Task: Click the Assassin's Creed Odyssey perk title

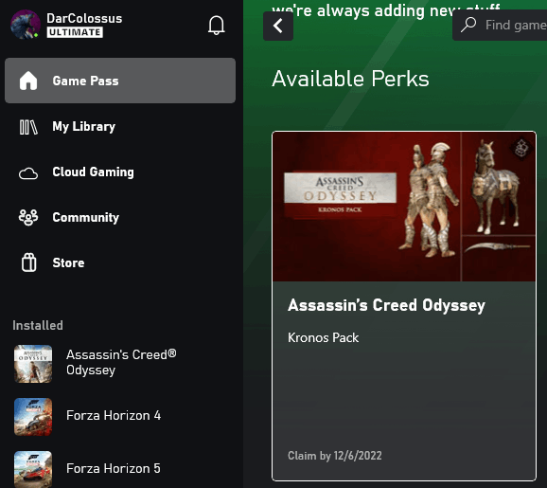Action: pyautogui.click(x=386, y=305)
